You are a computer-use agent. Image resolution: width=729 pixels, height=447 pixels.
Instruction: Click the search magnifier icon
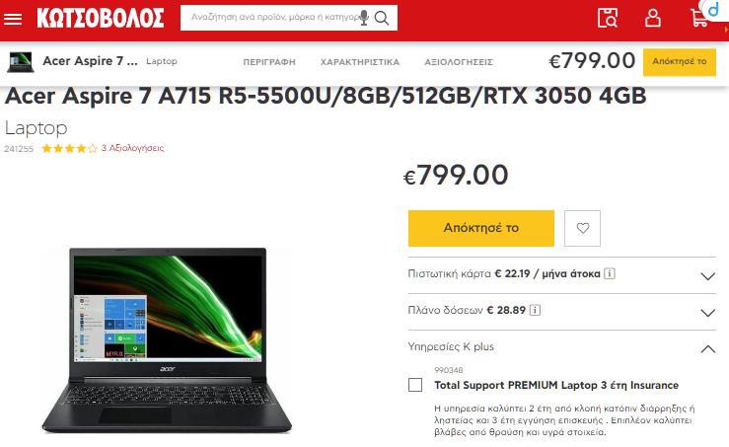point(382,18)
